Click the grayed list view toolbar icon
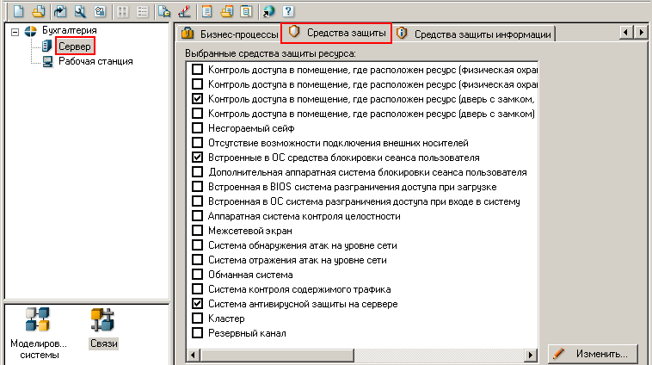The image size is (652, 365). [143, 11]
